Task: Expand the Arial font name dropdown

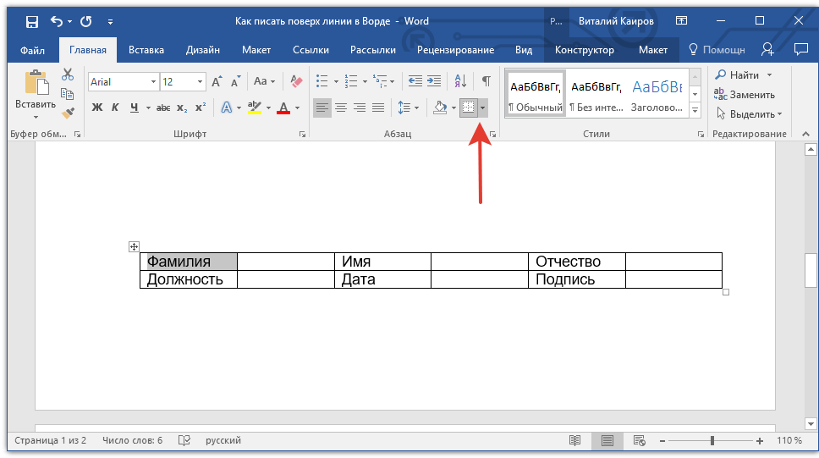Action: pyautogui.click(x=153, y=82)
